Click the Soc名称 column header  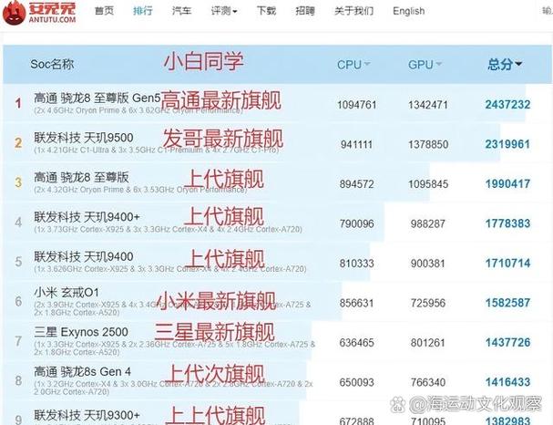pyautogui.click(x=52, y=64)
